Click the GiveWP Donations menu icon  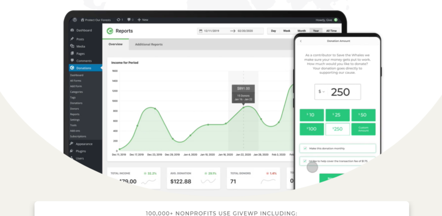pyautogui.click(x=72, y=68)
